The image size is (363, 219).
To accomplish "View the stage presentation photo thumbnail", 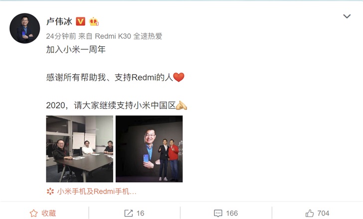I will pos(149,149).
